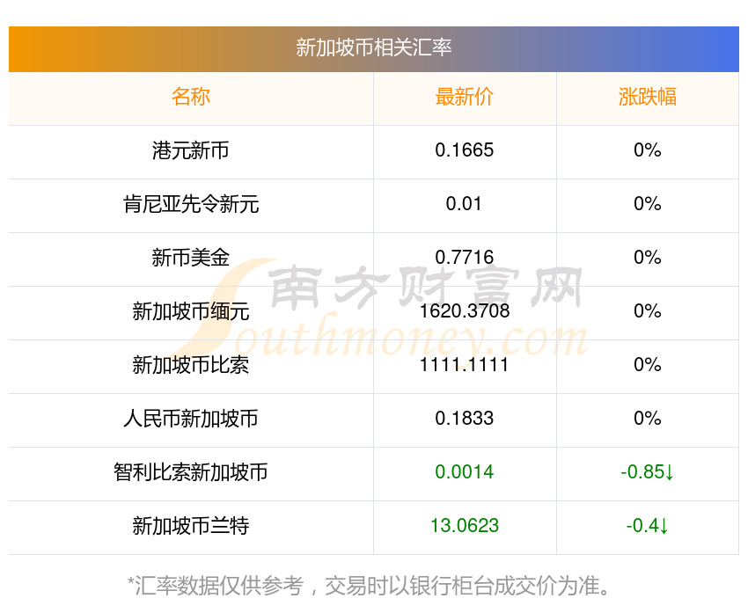Open the 智利比索新加坡币 row name

pyautogui.click(x=191, y=472)
